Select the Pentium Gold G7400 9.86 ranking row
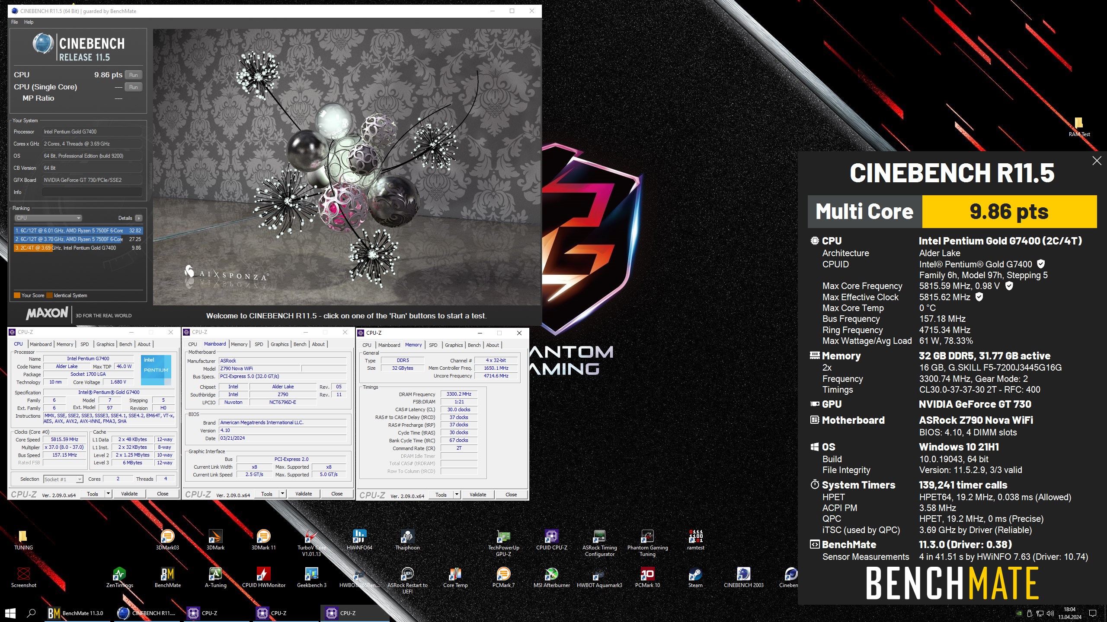The height and width of the screenshot is (622, 1107). click(78, 248)
